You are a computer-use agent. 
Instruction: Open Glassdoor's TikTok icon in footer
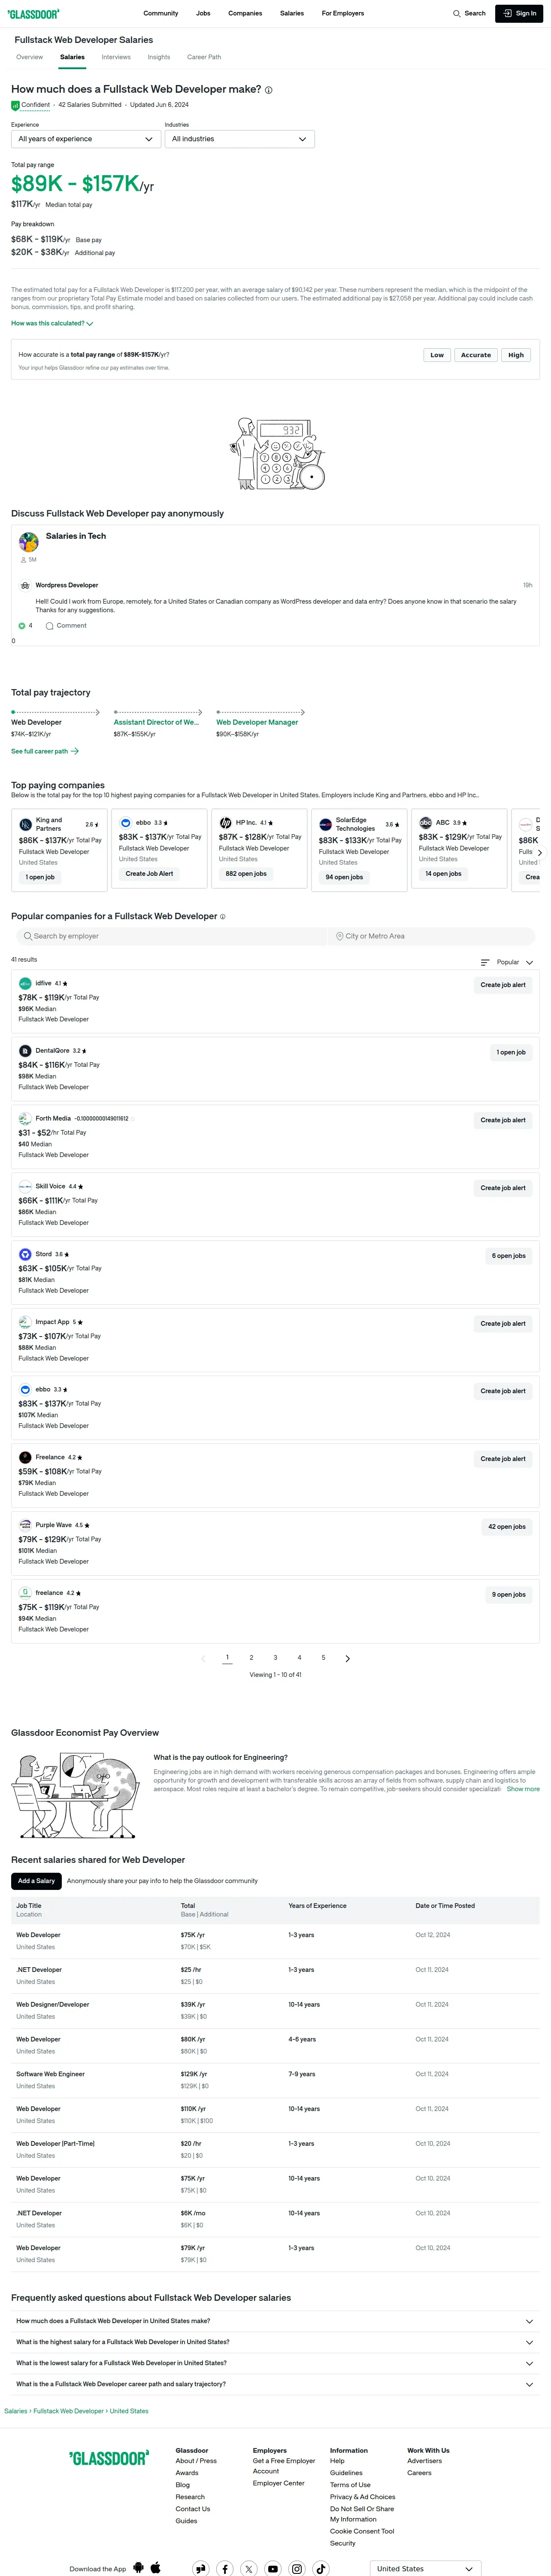point(321,2568)
